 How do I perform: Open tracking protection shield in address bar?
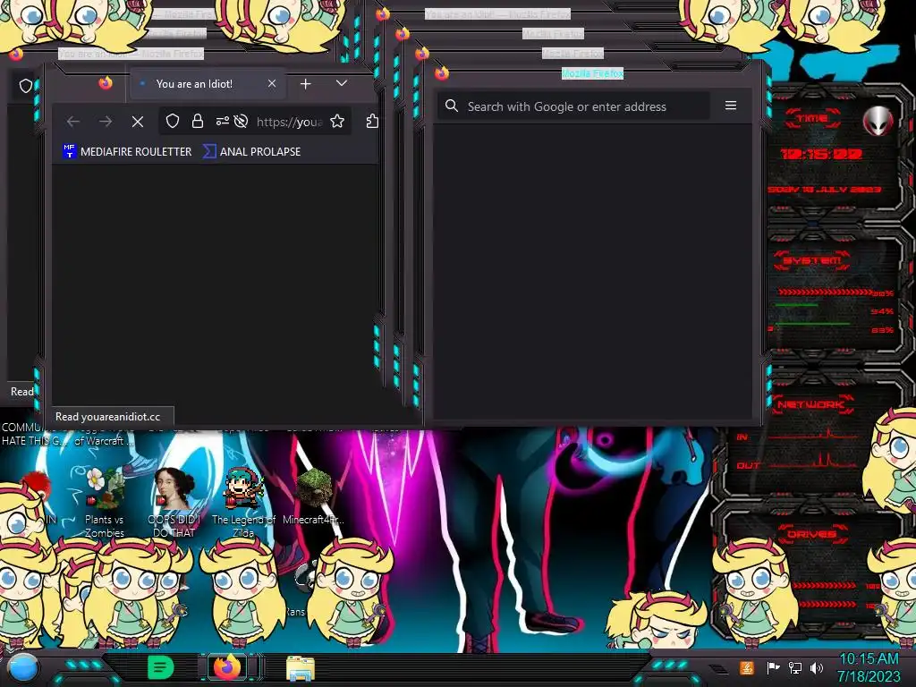(173, 121)
